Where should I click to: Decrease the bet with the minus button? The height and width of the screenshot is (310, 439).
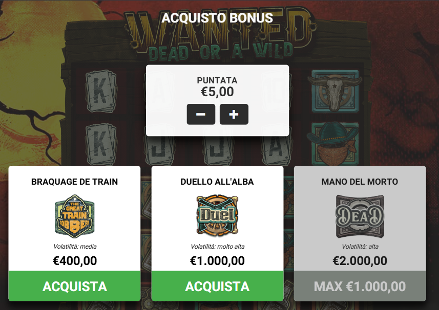(x=201, y=114)
